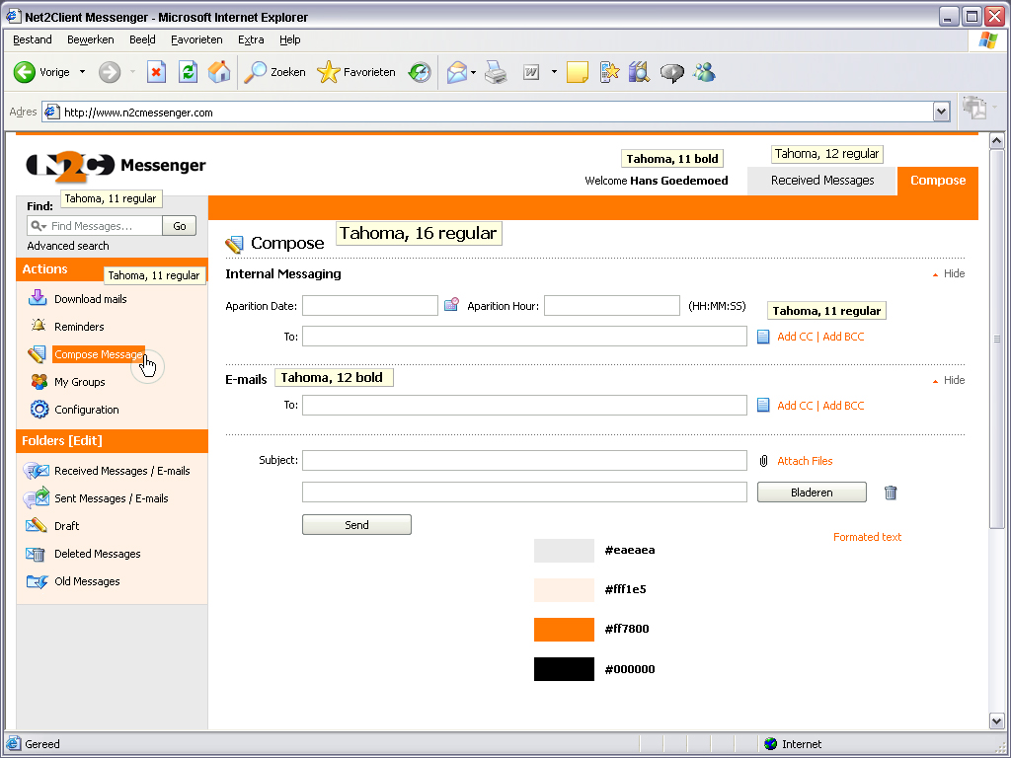Open the Messenger people icon in toolbar
This screenshot has width=1011, height=758.
pos(704,72)
